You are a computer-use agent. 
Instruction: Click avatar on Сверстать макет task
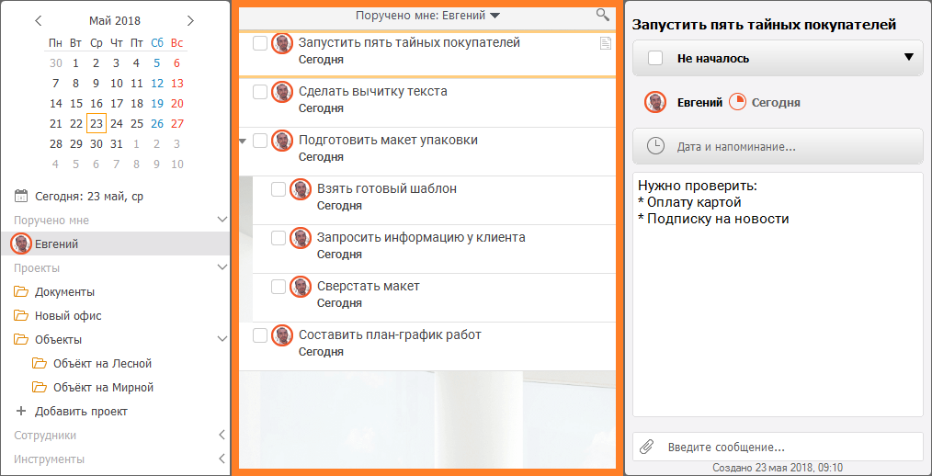point(301,287)
